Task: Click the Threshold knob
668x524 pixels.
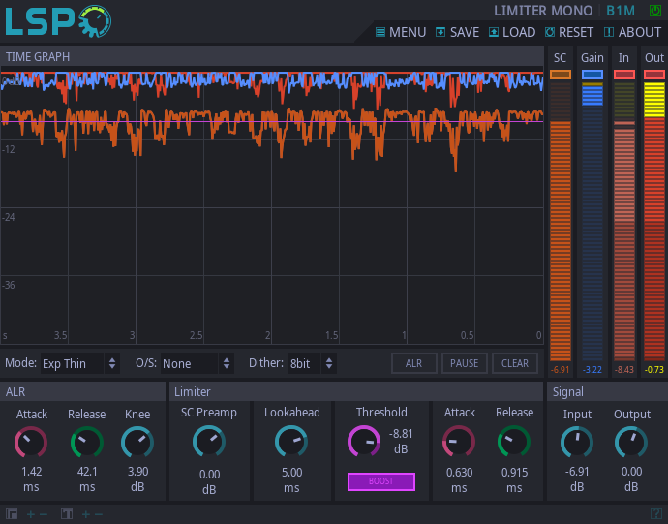Action: 364,442
